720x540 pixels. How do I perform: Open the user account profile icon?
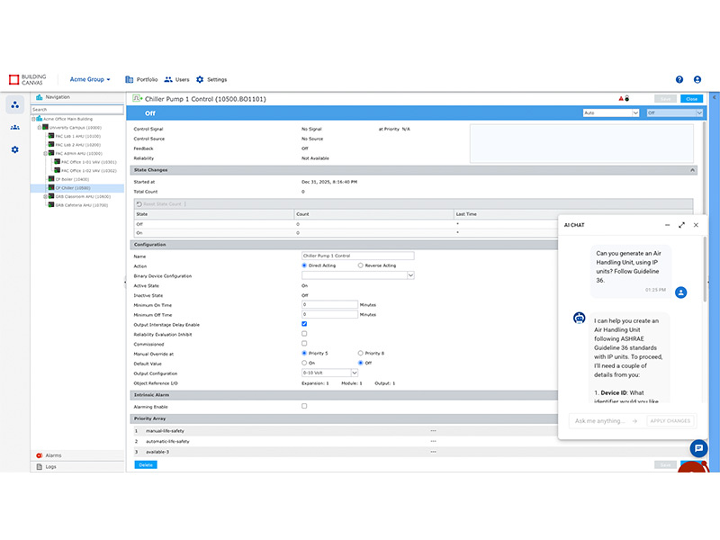click(697, 79)
